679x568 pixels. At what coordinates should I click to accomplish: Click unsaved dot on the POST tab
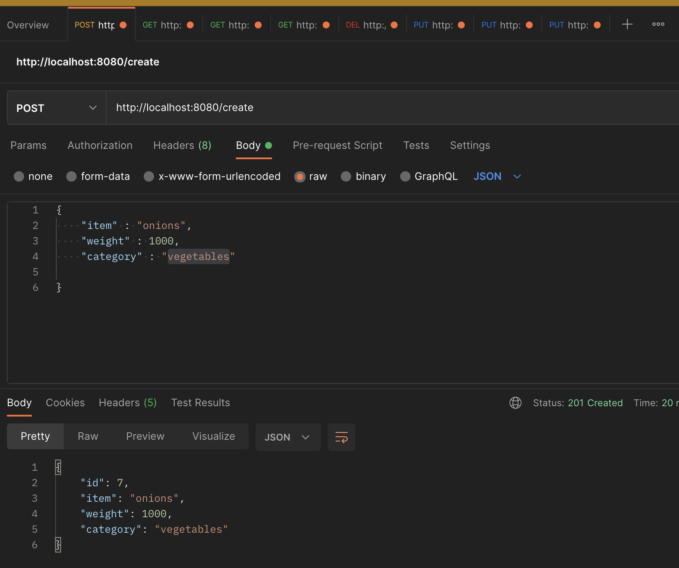click(x=123, y=25)
